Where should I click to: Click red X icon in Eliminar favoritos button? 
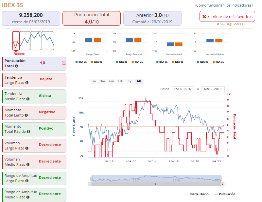204,17
